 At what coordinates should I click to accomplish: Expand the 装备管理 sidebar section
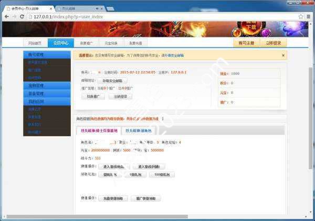coord(47,93)
